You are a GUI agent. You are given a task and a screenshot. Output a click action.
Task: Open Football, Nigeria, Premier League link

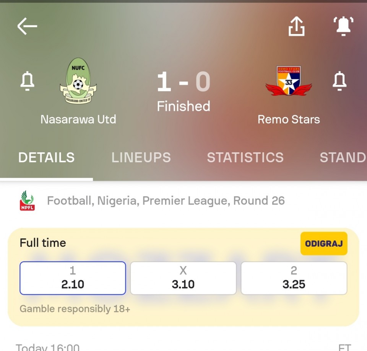[166, 201]
